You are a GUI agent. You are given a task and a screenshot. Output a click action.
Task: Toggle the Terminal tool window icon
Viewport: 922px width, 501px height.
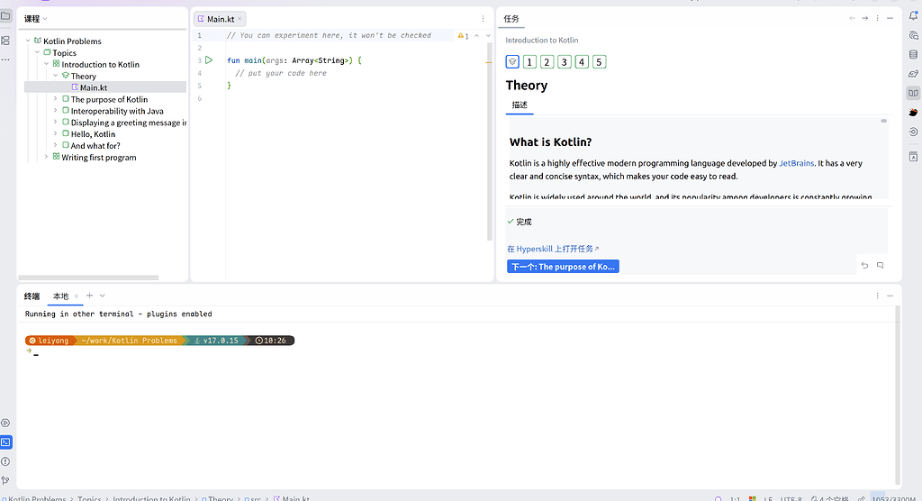5,442
